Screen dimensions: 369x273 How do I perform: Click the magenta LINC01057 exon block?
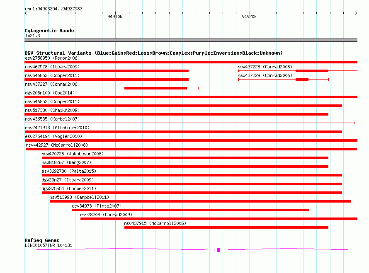click(x=218, y=250)
